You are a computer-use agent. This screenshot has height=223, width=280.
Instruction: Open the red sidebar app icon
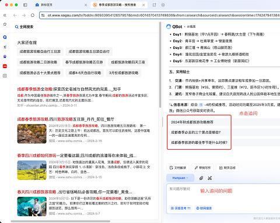click(5, 66)
